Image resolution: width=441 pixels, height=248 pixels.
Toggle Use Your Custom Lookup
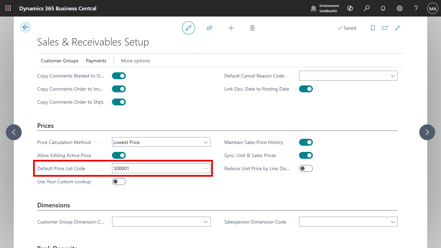tap(119, 182)
